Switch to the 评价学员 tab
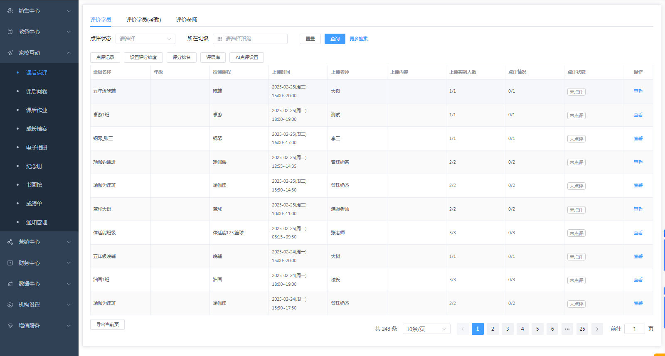This screenshot has height=356, width=665. pos(101,20)
